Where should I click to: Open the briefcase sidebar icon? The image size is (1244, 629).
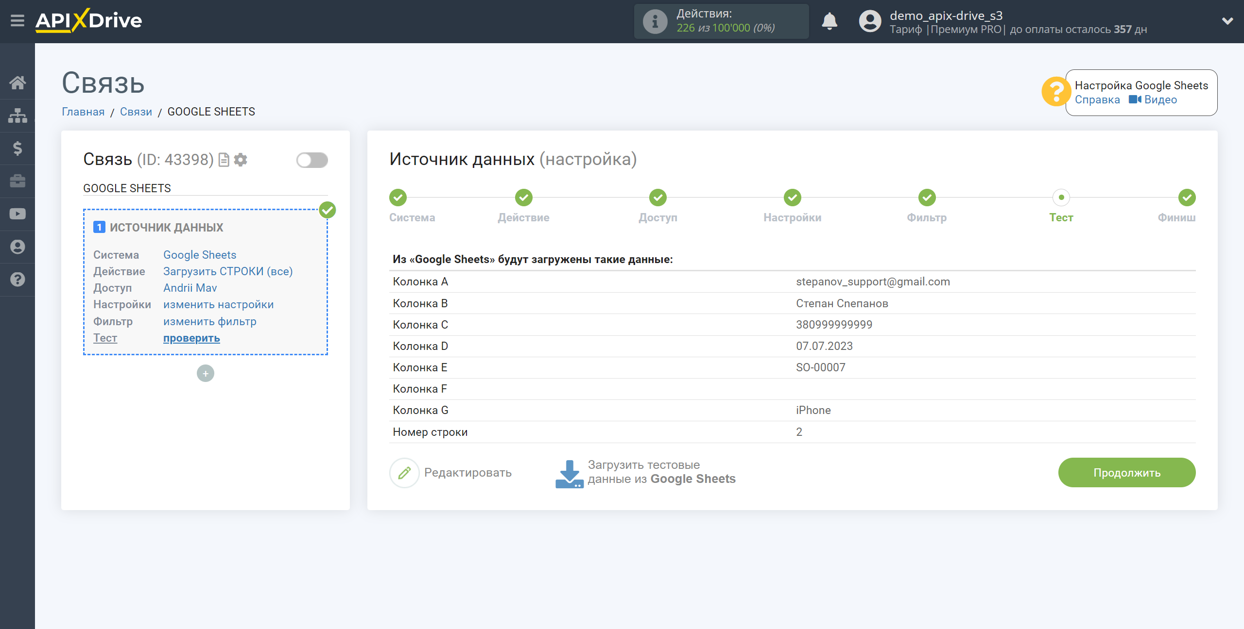[17, 181]
